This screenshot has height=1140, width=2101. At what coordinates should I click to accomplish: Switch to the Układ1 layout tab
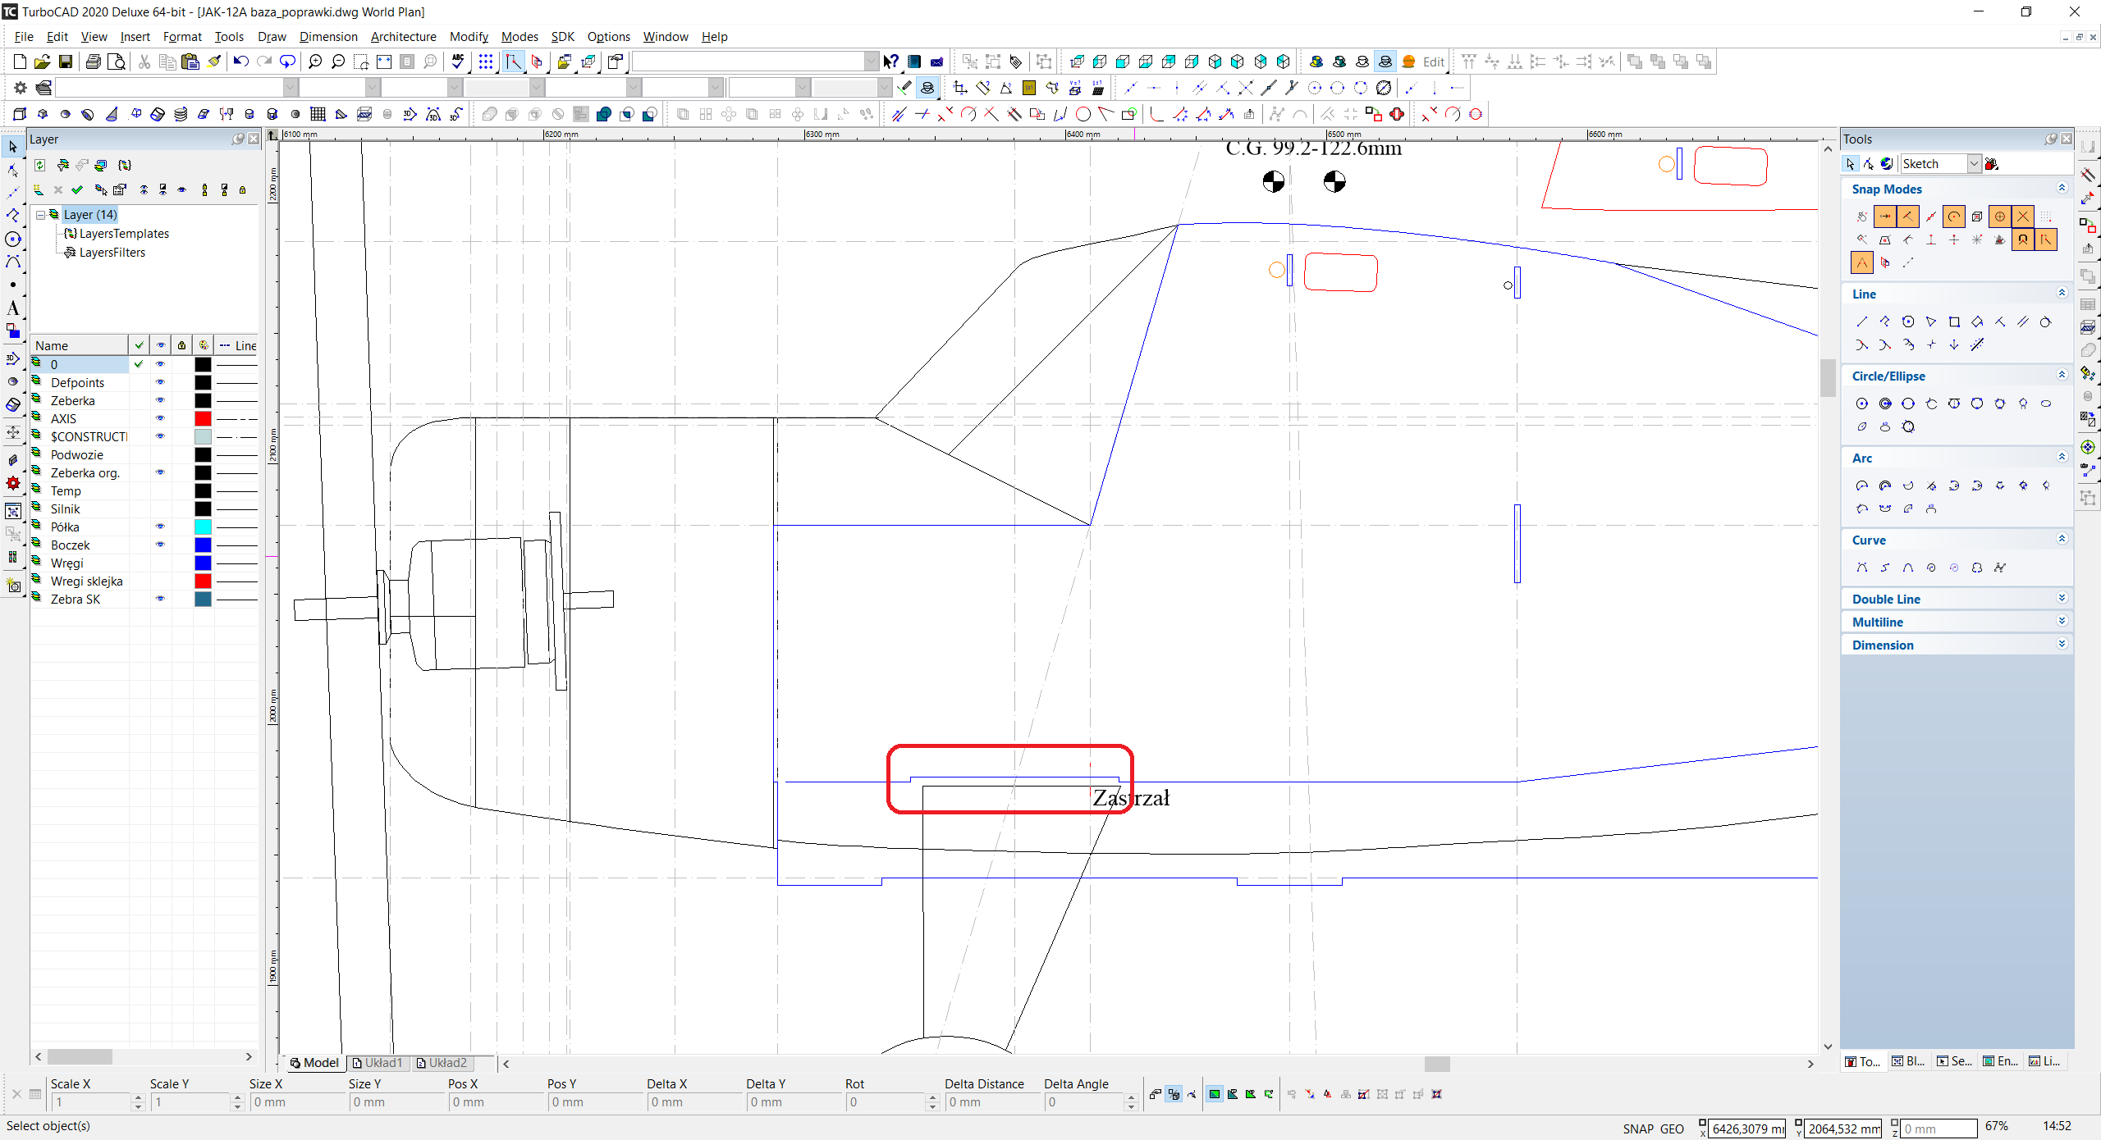(377, 1063)
